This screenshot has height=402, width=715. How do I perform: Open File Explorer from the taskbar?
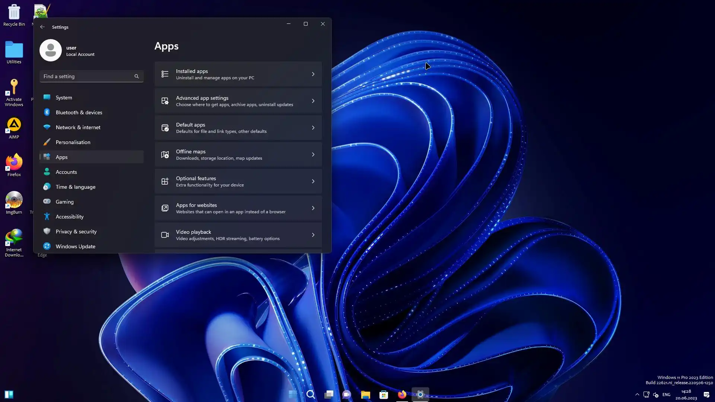[365, 395]
